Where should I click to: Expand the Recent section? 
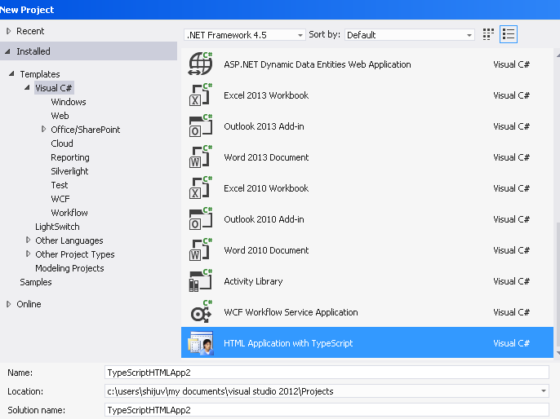[8, 31]
